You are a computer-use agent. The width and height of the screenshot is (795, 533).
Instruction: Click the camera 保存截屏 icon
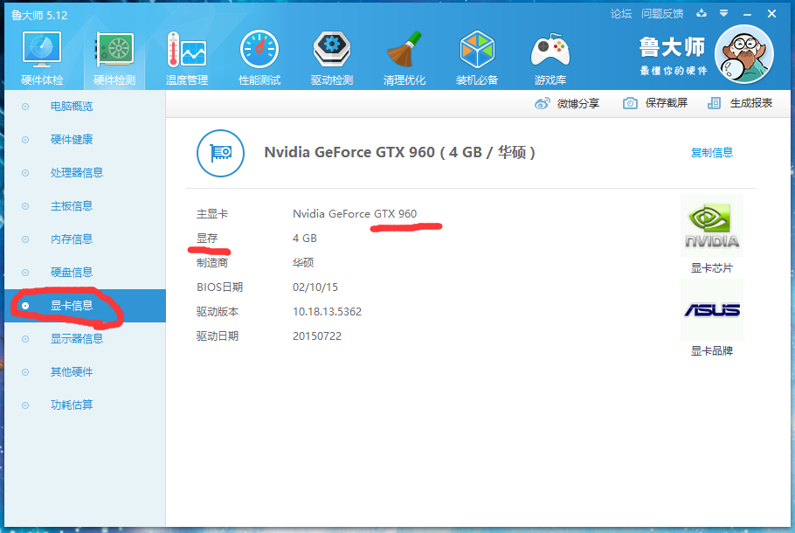pyautogui.click(x=630, y=103)
